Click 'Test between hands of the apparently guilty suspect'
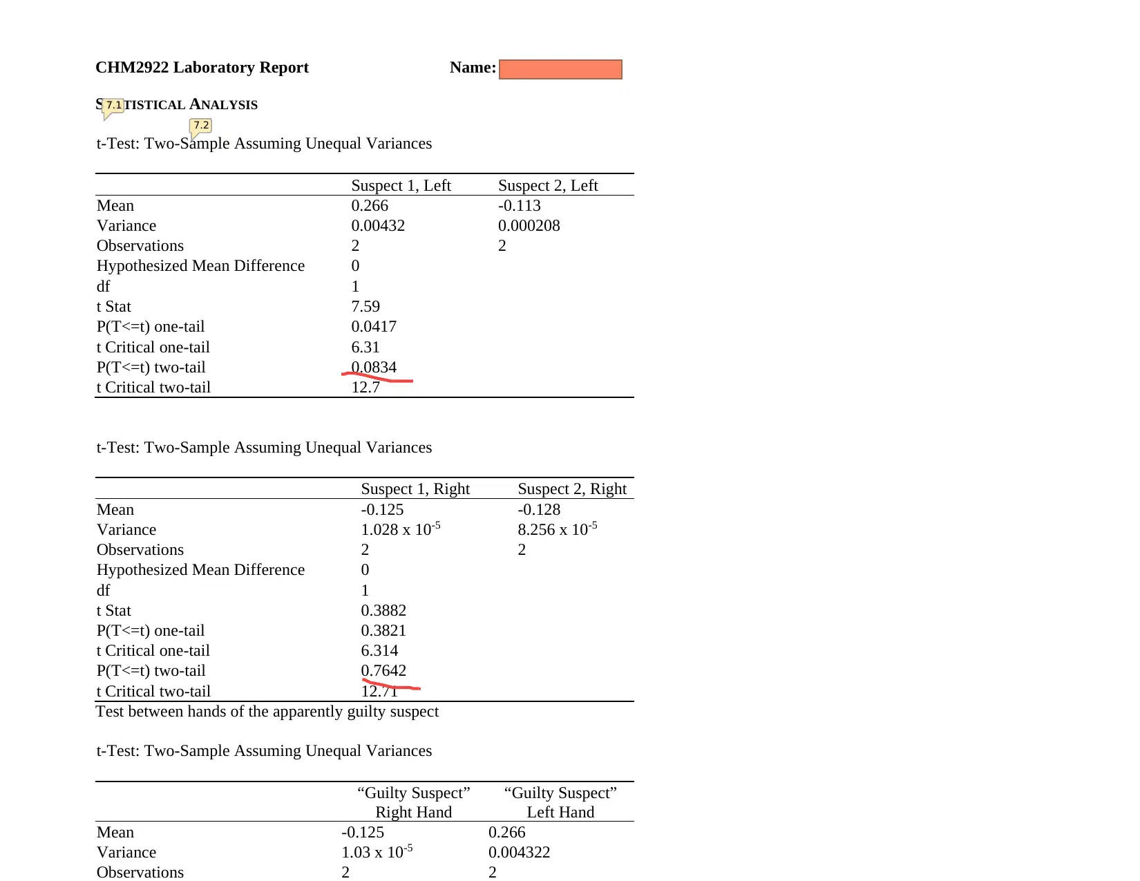This screenshot has height=881, width=1140. pos(267,712)
